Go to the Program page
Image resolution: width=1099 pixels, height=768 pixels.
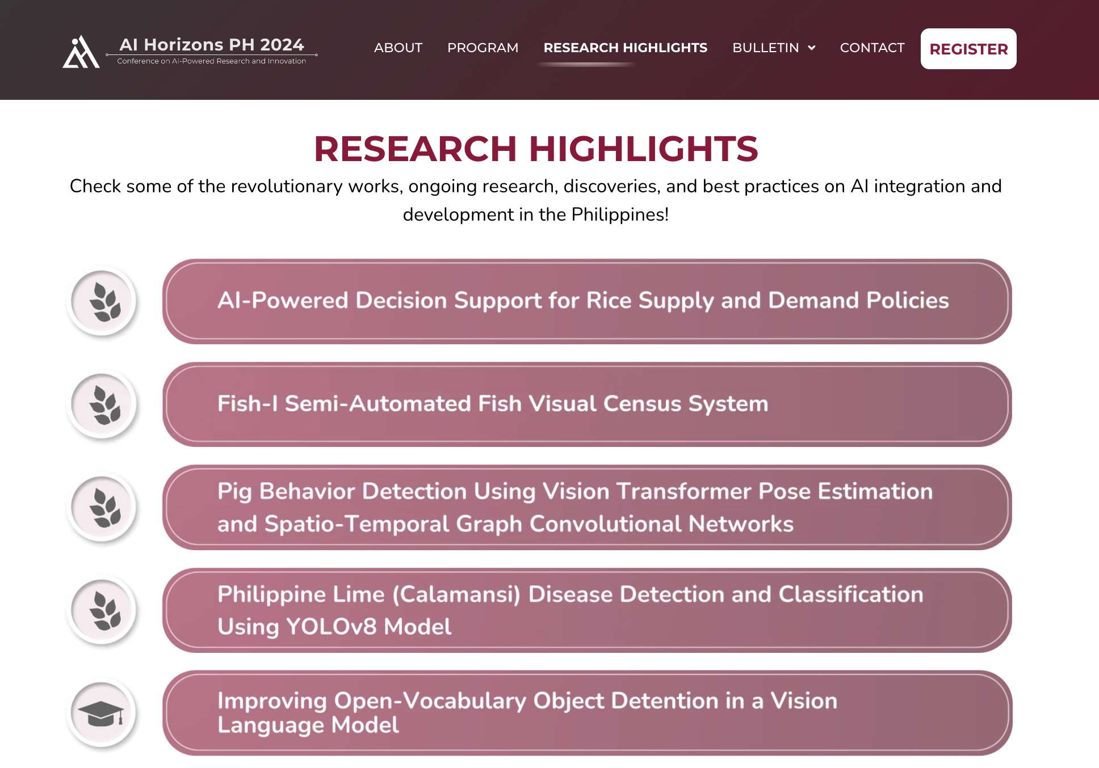point(483,48)
